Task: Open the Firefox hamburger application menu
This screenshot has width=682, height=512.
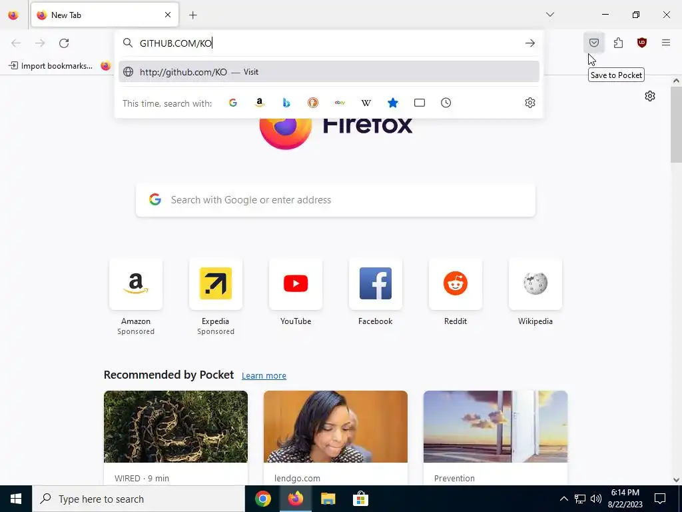Action: (666, 43)
